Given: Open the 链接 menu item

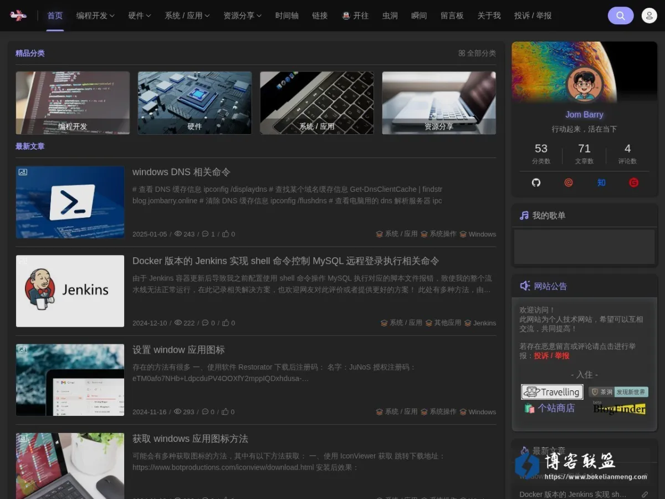Looking at the screenshot, I should click(320, 16).
